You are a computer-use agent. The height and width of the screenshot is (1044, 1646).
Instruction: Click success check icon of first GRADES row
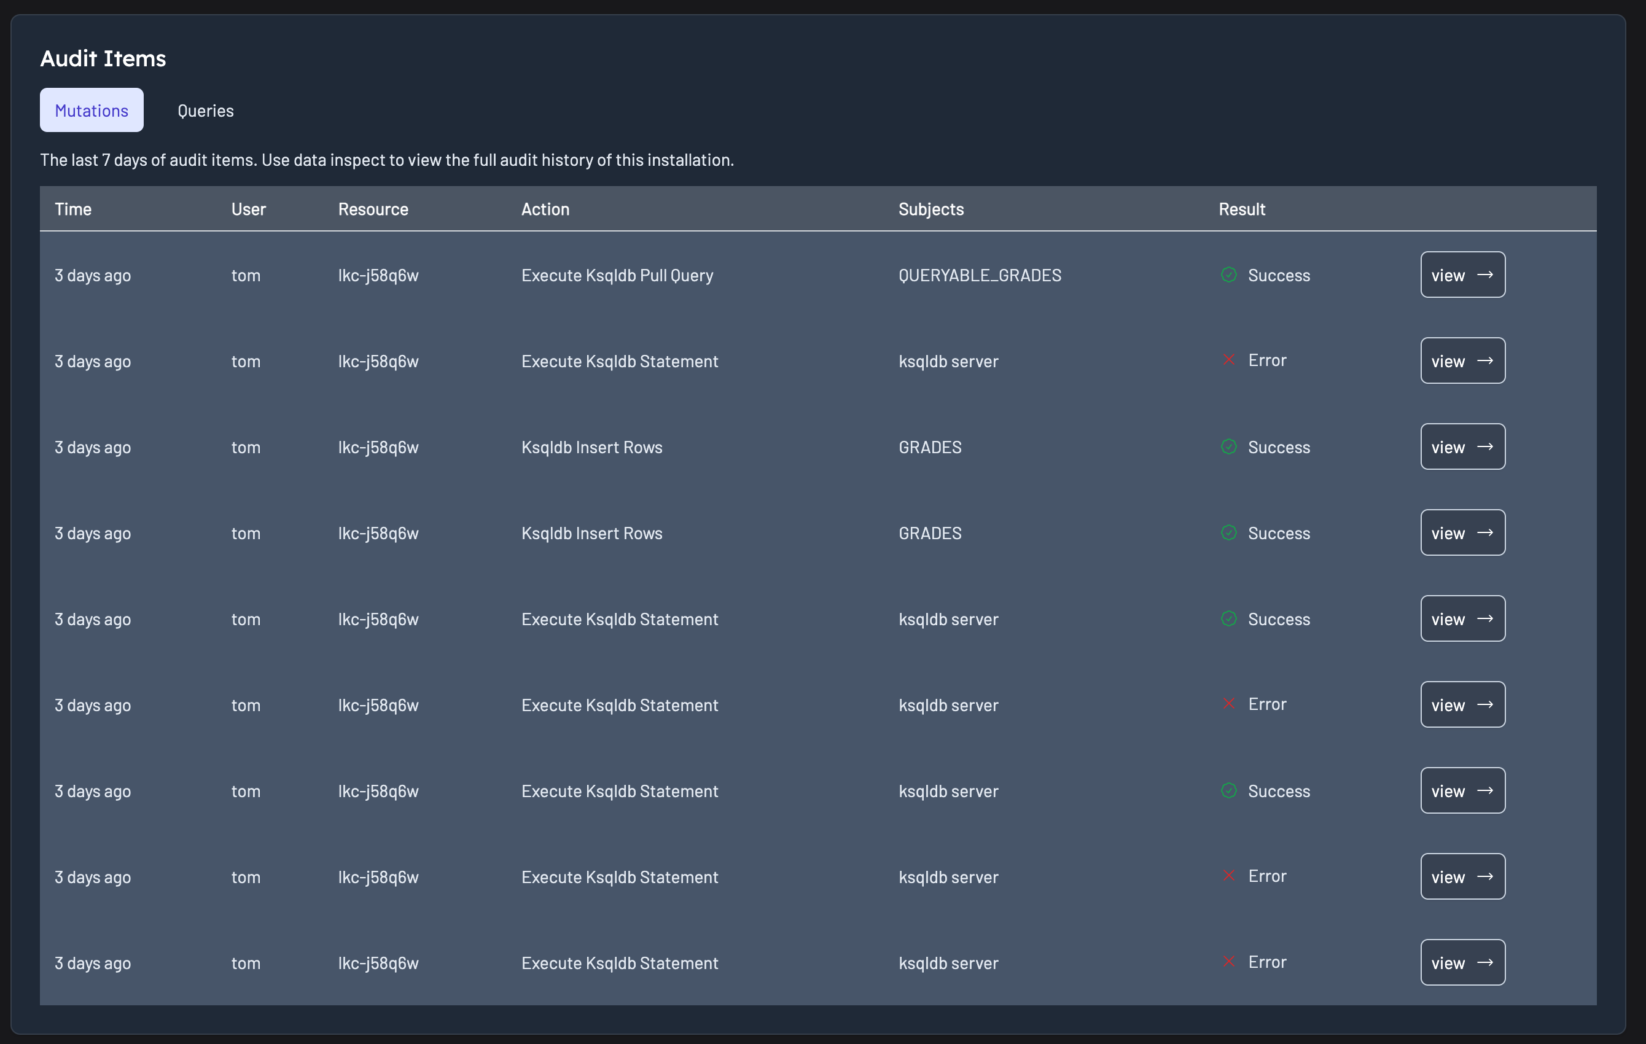click(x=1228, y=447)
